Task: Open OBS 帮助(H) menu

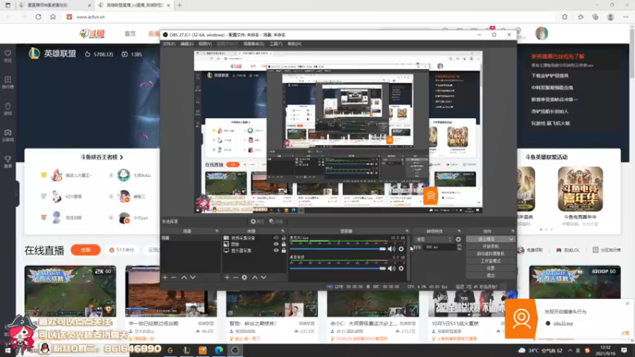Action: point(294,44)
